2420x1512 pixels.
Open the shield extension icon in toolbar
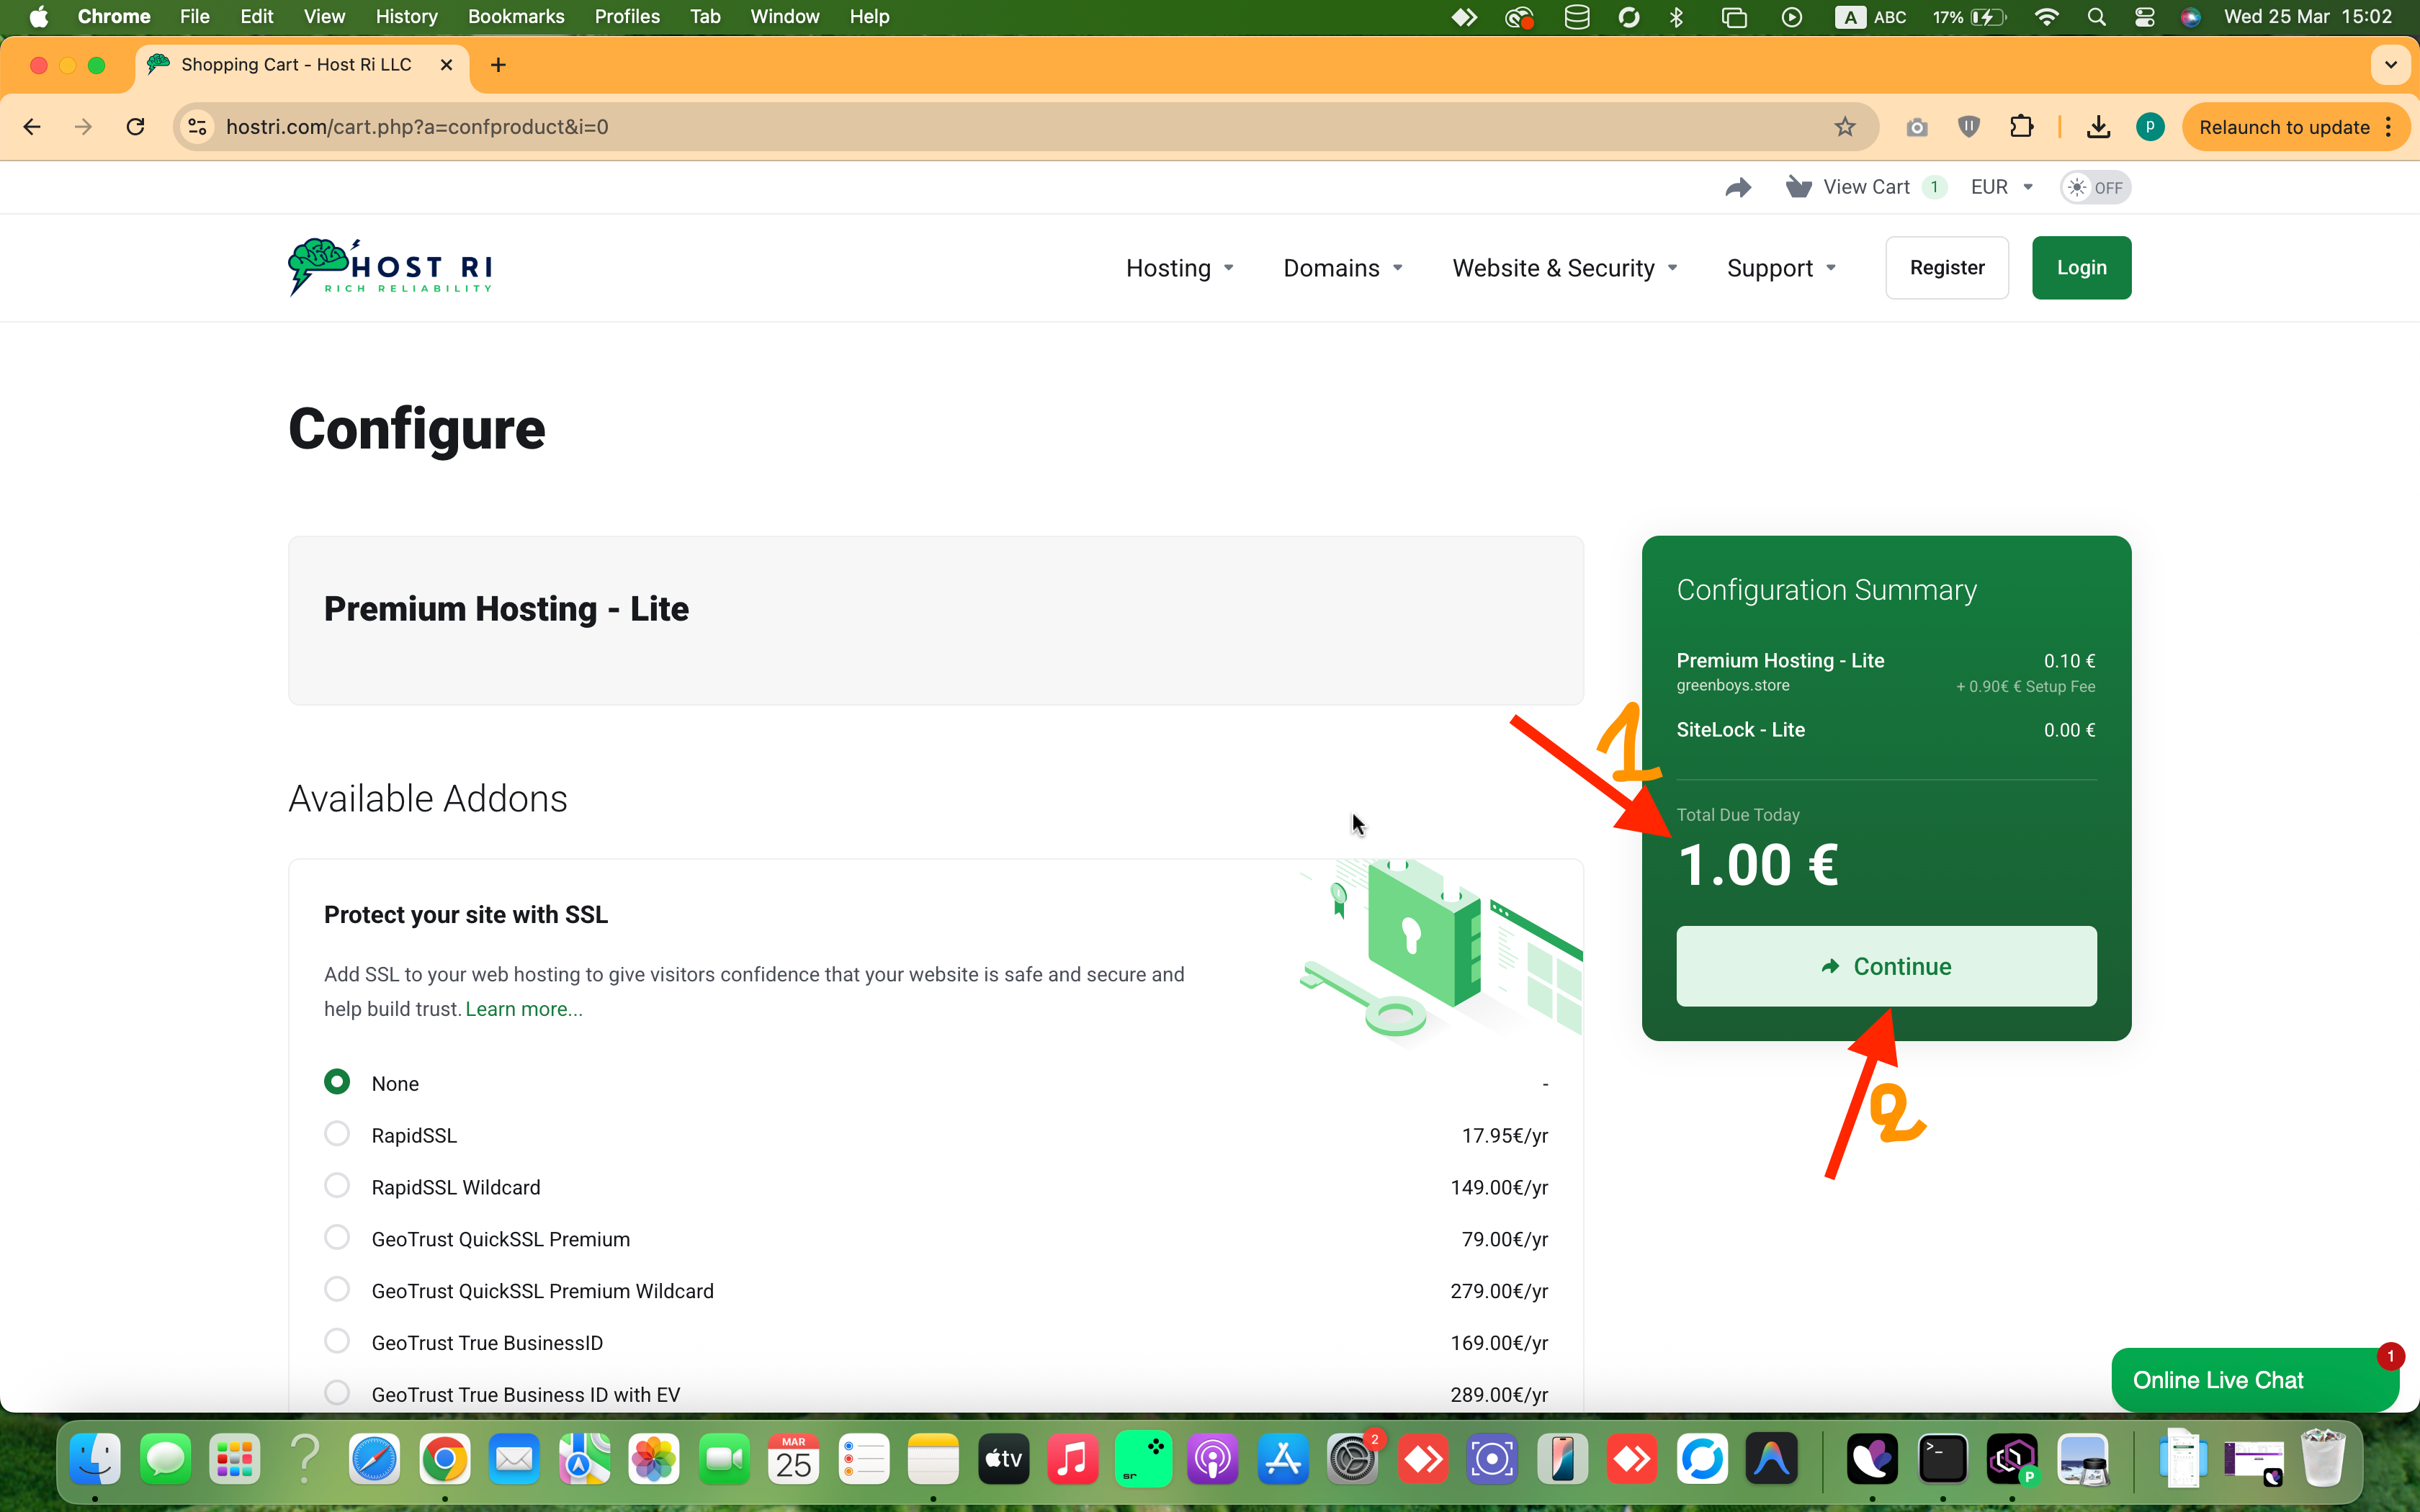point(1968,127)
